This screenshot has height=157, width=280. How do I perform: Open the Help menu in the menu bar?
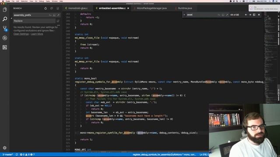61,1
